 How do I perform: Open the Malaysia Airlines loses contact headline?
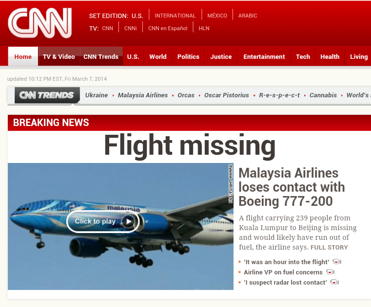(x=292, y=187)
